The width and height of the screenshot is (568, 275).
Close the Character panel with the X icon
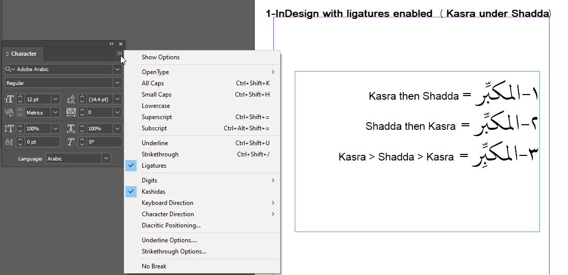point(121,44)
